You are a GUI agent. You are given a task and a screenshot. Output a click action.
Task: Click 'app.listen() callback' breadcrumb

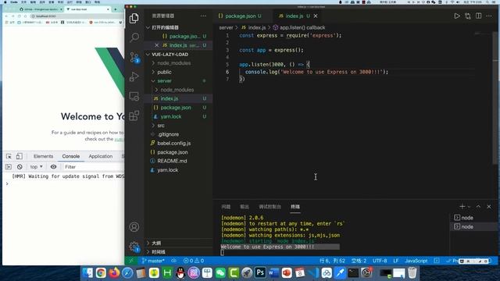coord(298,28)
